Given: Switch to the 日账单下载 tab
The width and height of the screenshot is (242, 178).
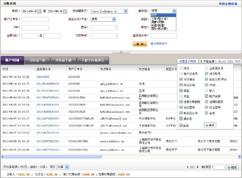Looking at the screenshot, I should 38,61.
